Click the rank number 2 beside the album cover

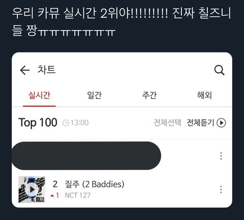55,184
